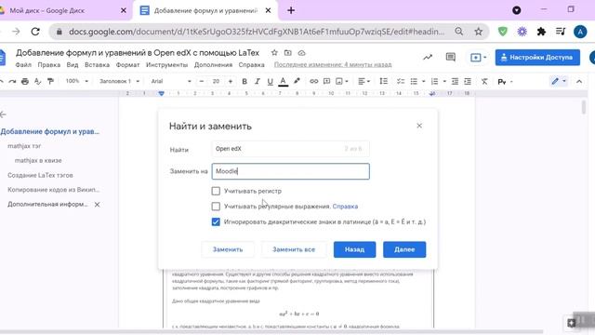Screen dimensions: 595x335
Task: Click the insert image icon
Action: pyautogui.click(x=339, y=81)
